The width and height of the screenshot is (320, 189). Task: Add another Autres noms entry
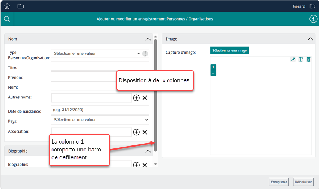coord(136,98)
